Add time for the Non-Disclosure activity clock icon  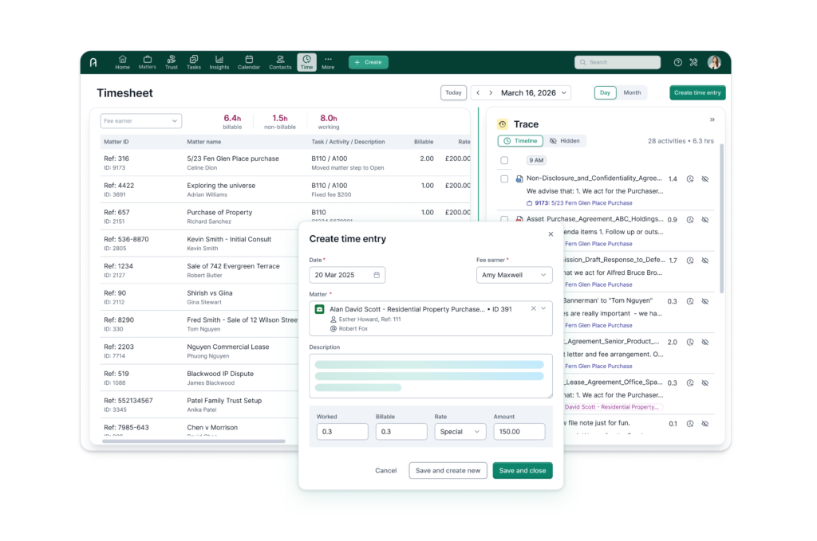point(690,179)
